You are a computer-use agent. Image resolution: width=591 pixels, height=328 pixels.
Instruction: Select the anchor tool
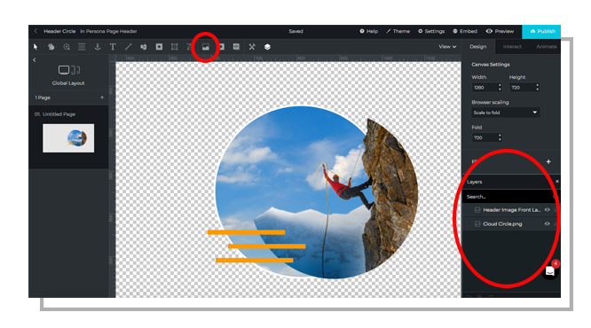[98, 47]
